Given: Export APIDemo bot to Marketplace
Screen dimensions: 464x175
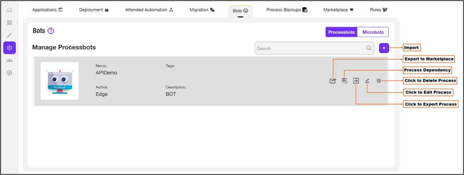Looking at the screenshot, I should click(333, 81).
